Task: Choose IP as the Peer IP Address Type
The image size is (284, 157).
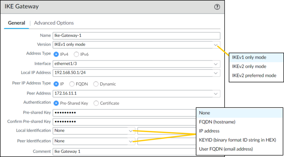Action: coord(56,84)
